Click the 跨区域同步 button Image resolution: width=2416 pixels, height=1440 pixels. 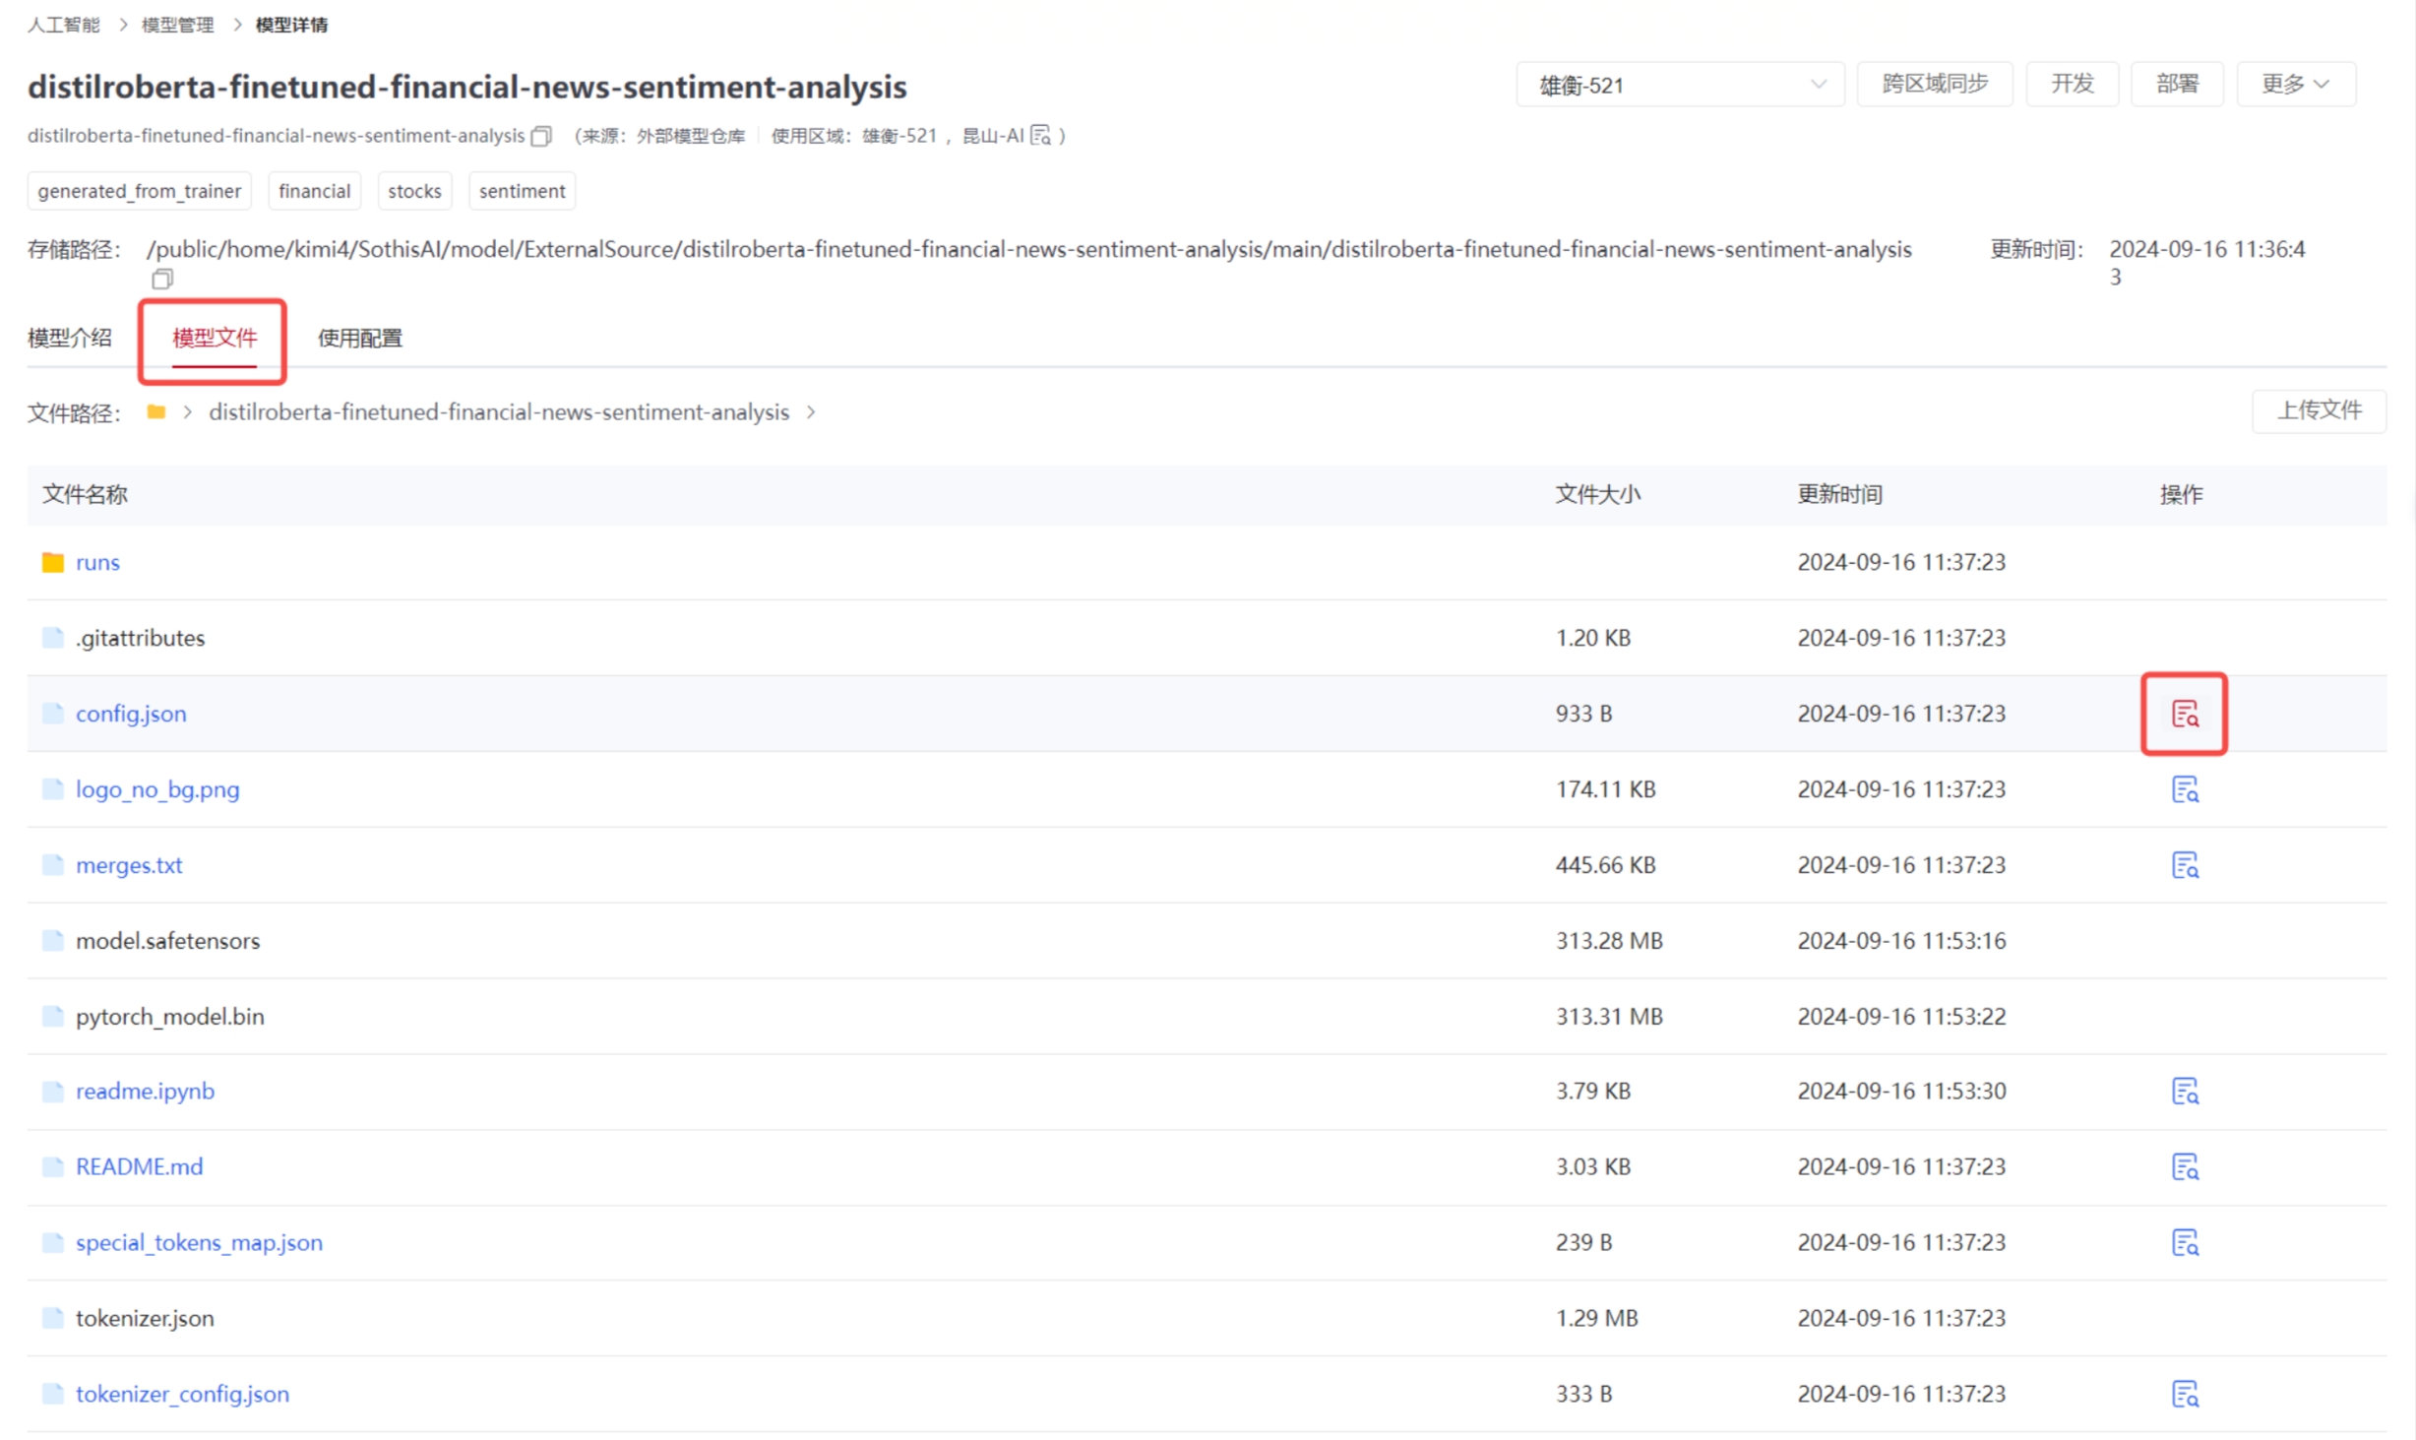[x=1934, y=85]
